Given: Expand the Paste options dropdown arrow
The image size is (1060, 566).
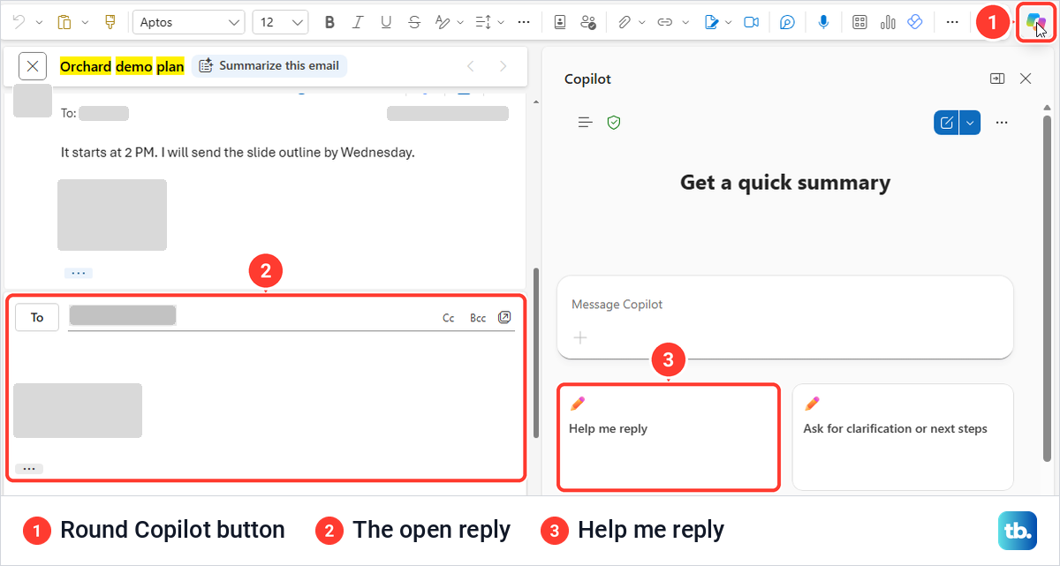Looking at the screenshot, I should (x=86, y=22).
